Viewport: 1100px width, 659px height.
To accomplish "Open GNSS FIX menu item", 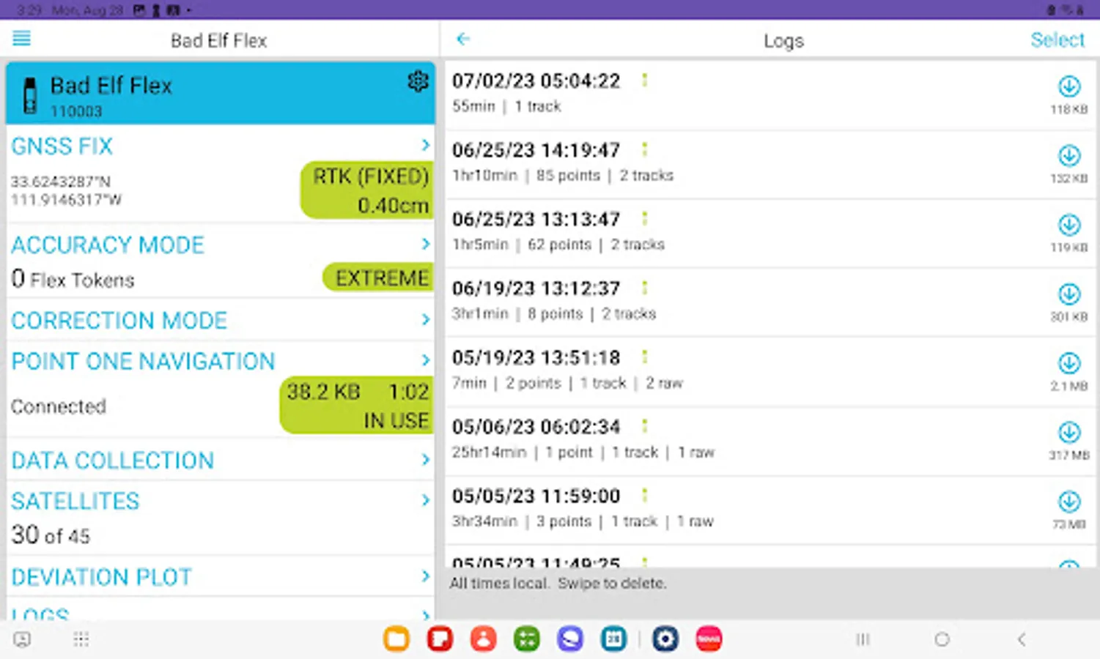I will click(x=62, y=146).
